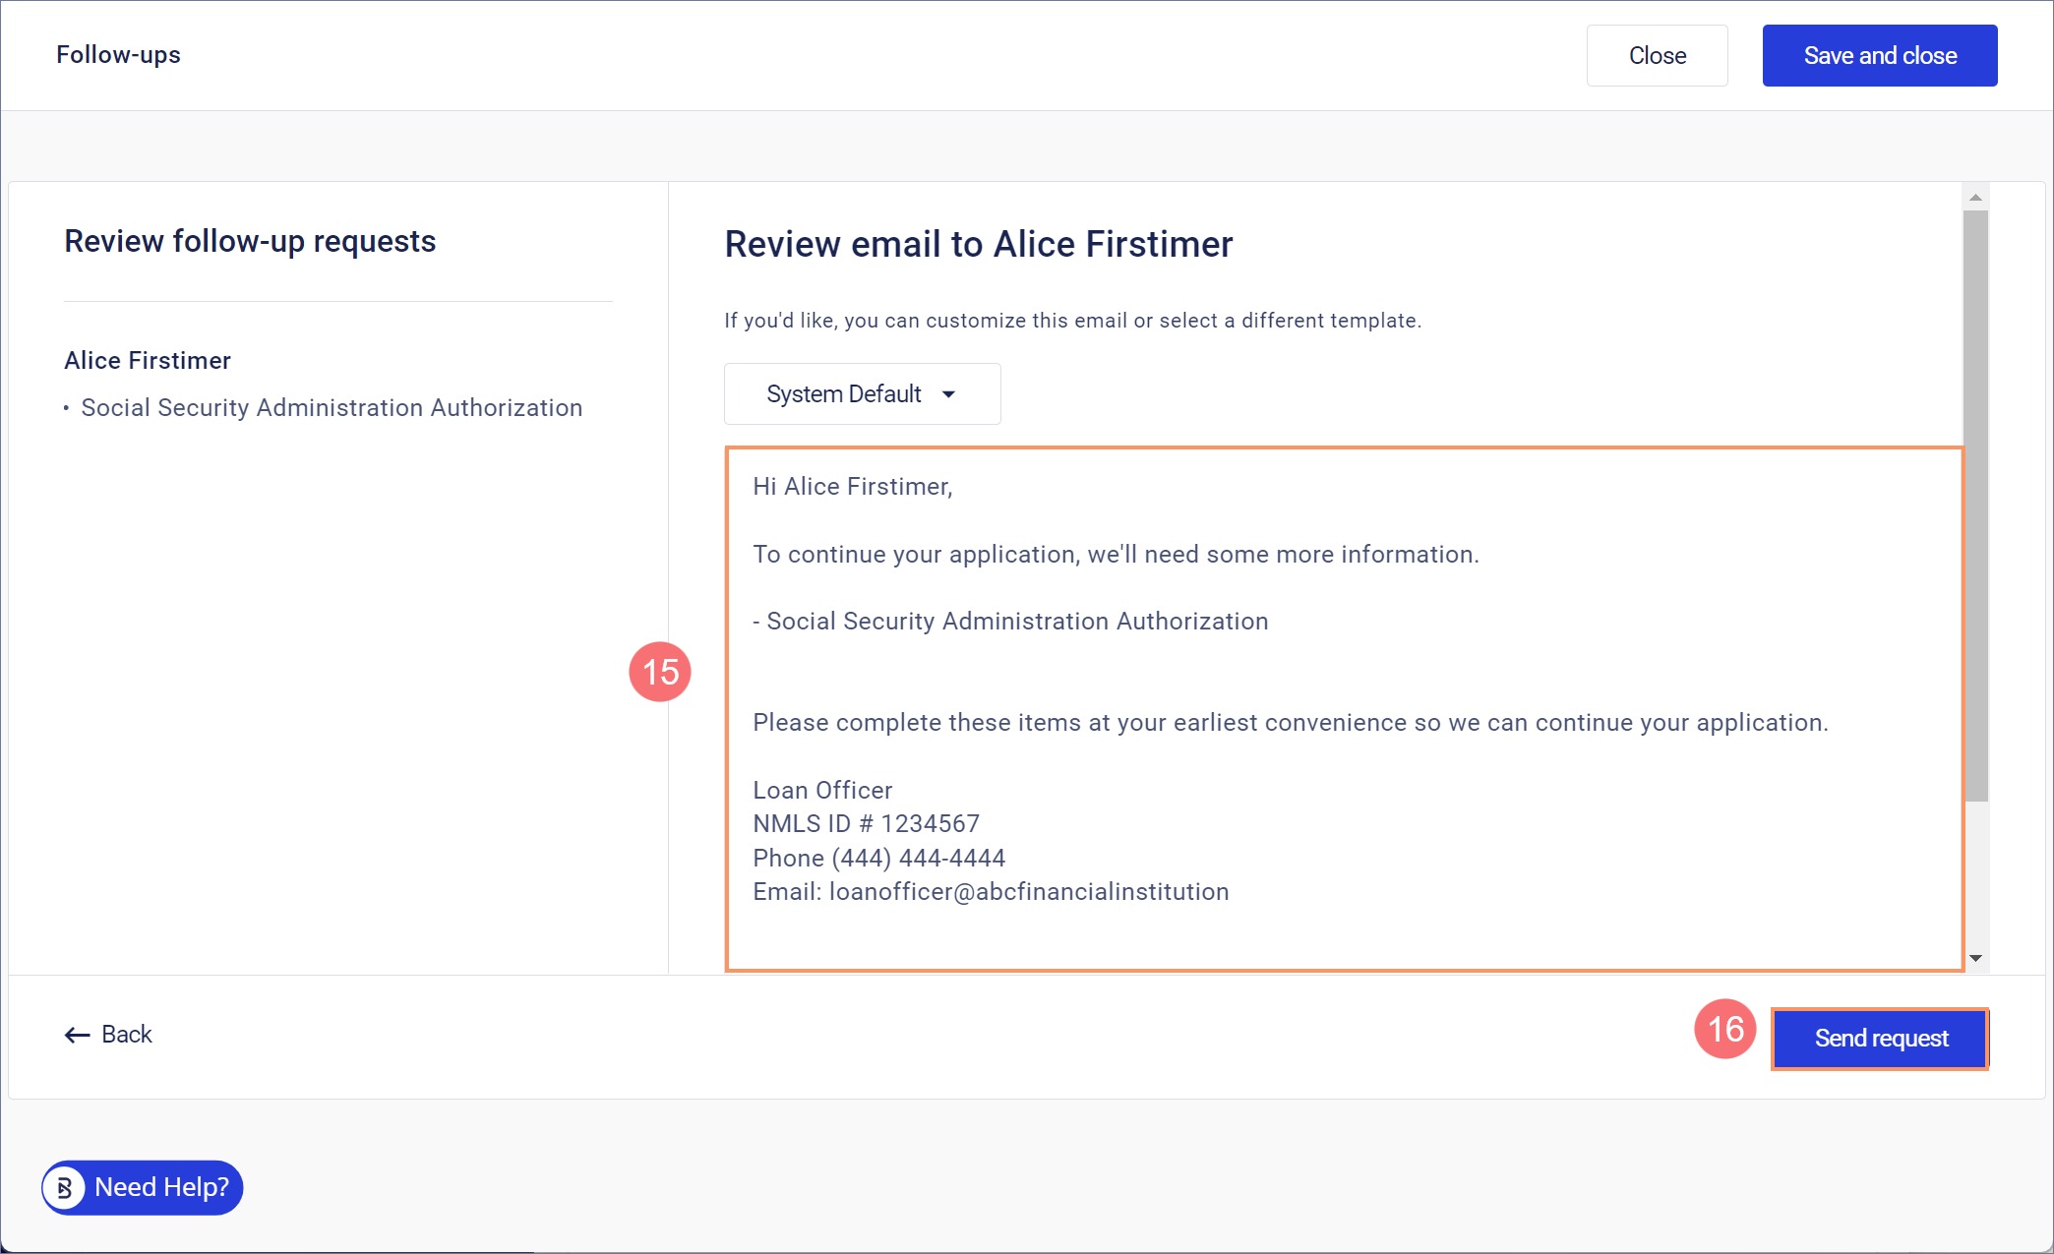Click the Need Help logo icon
This screenshot has width=2054, height=1254.
click(65, 1188)
